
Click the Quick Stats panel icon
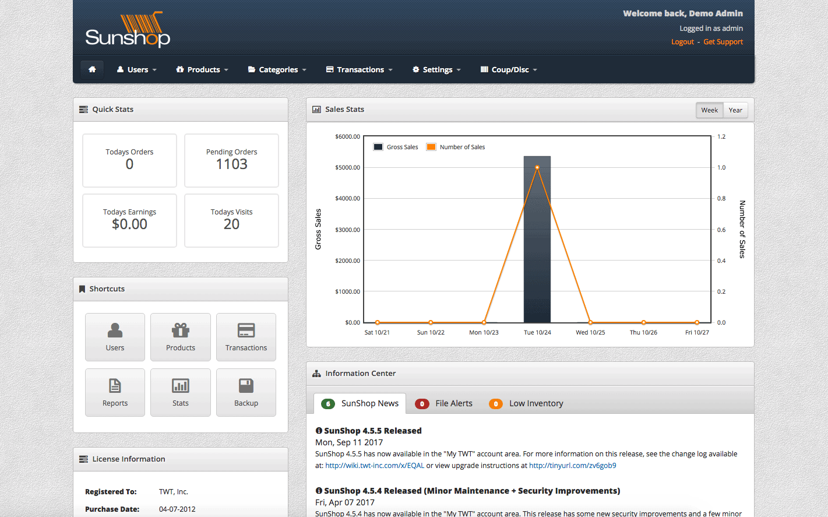[x=83, y=110]
